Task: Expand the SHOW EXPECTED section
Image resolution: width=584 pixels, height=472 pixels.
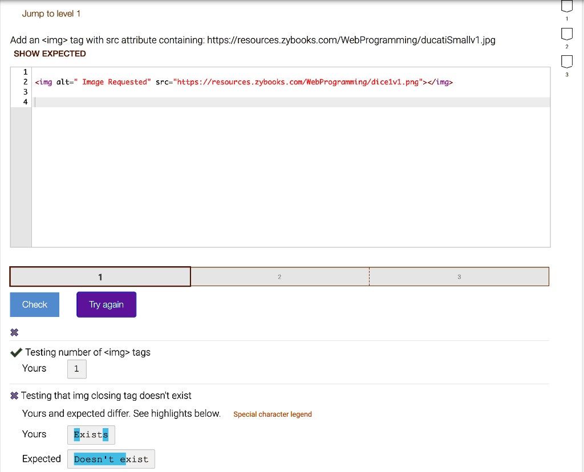Action: pos(50,54)
